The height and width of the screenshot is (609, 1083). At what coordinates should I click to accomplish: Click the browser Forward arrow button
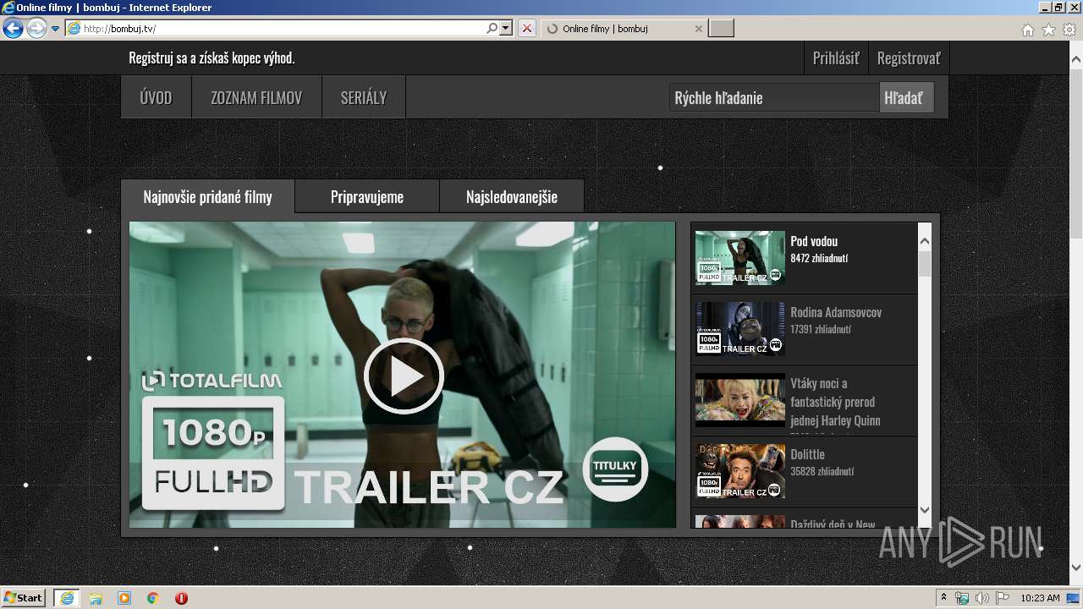pyautogui.click(x=36, y=29)
